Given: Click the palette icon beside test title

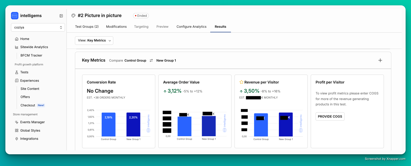Looking at the screenshot, I should (x=73, y=16).
